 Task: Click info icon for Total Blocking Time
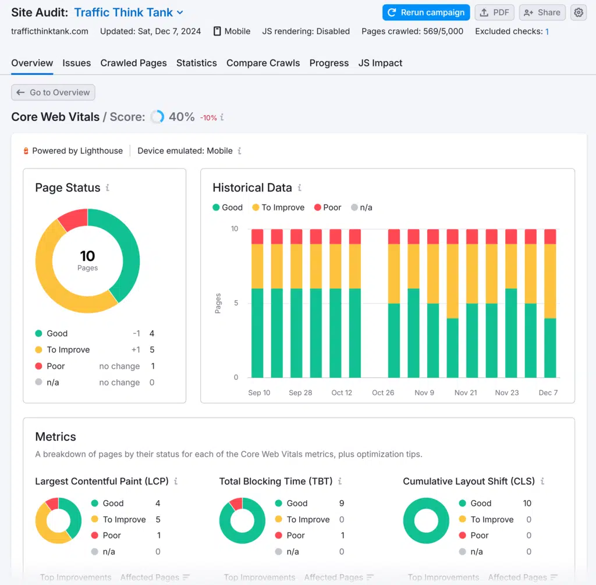point(340,481)
